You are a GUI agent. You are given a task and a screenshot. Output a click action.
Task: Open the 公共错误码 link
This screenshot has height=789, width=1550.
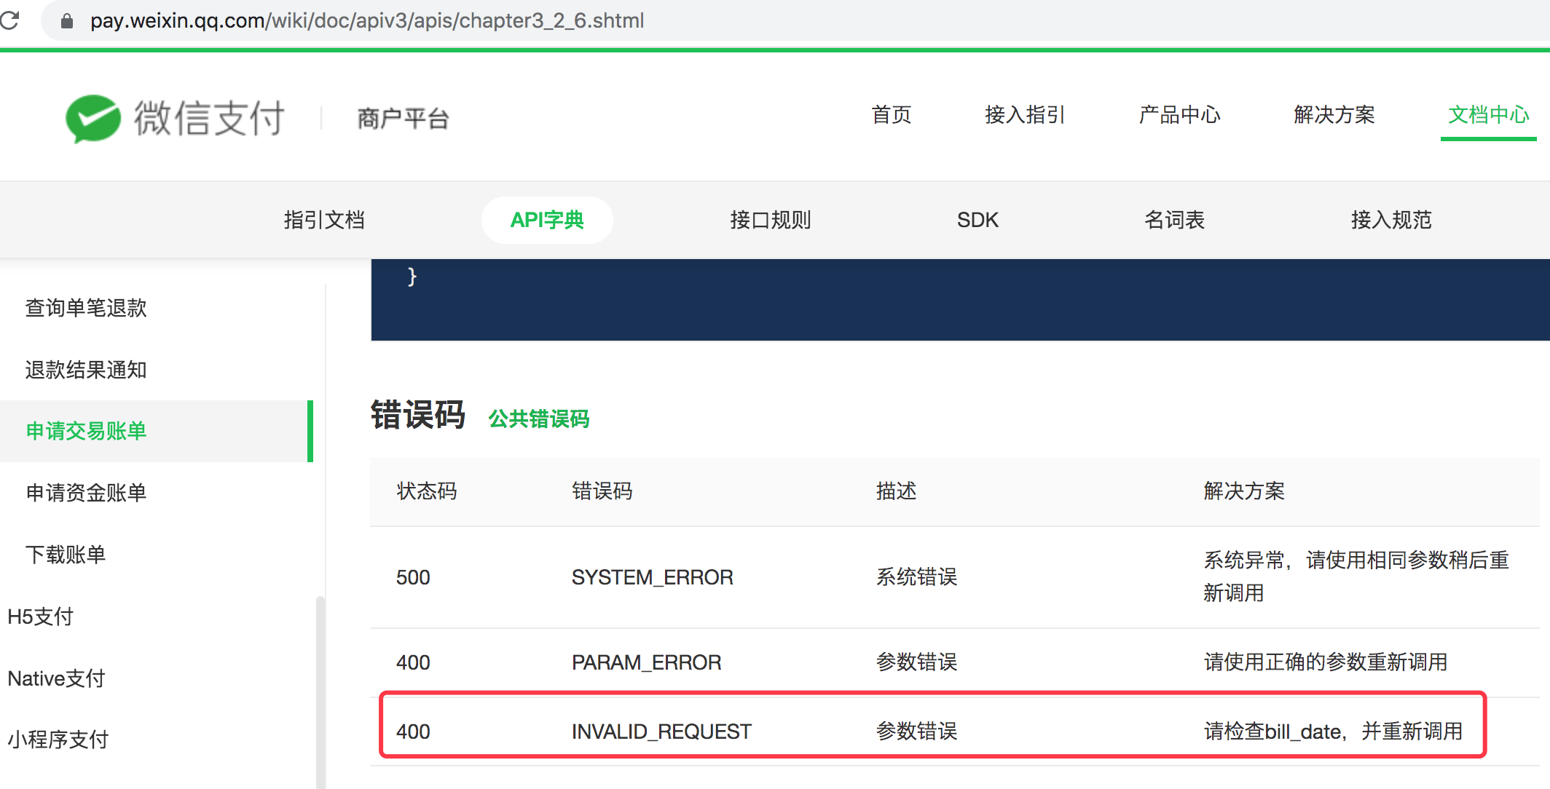click(538, 419)
